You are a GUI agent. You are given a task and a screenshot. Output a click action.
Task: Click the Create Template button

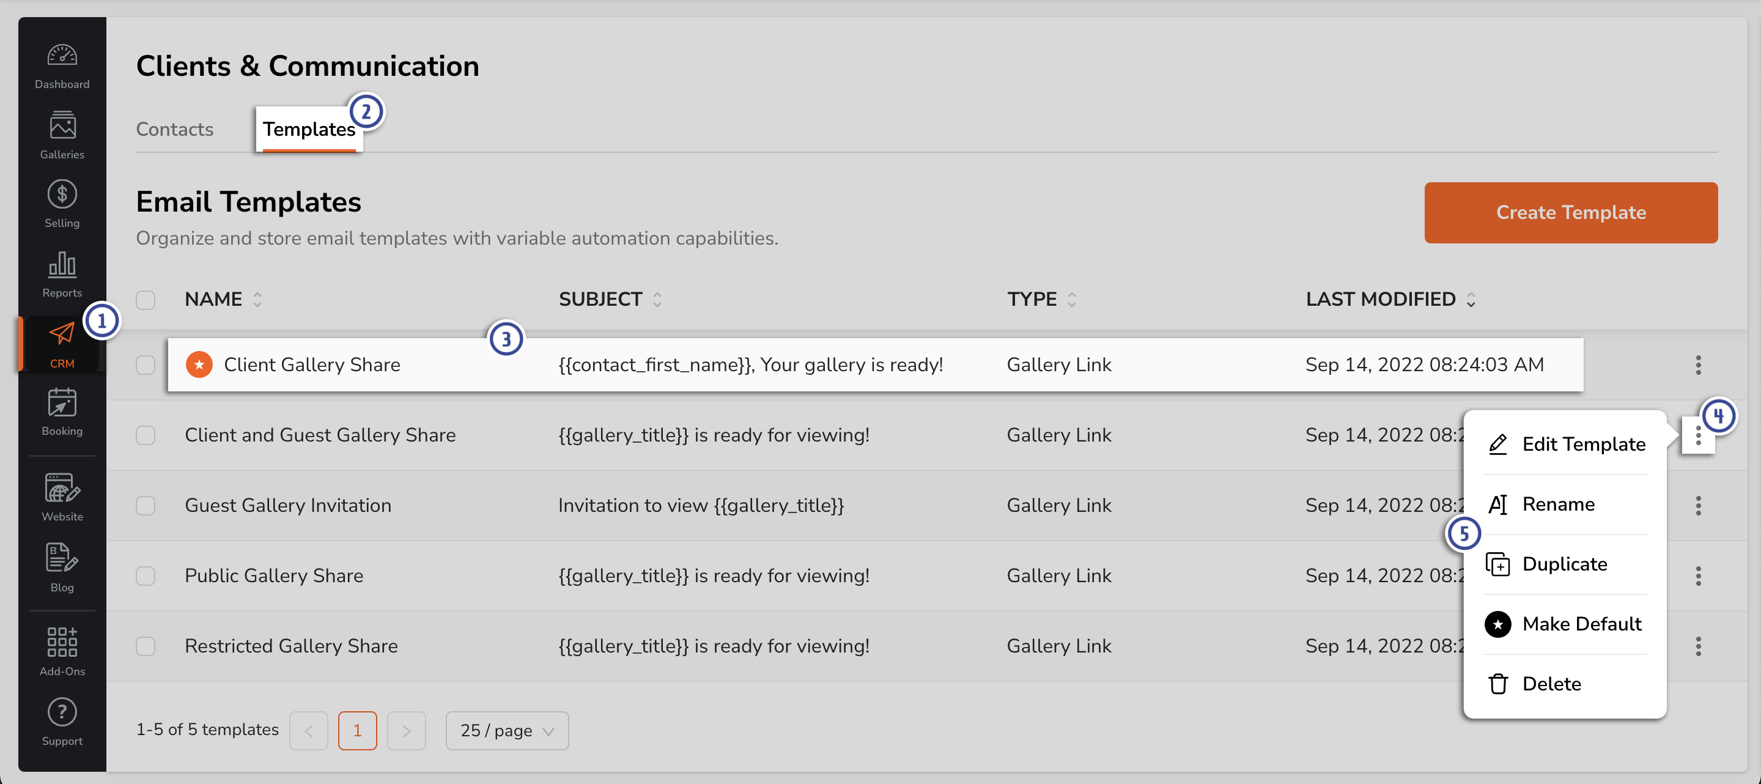1570,213
